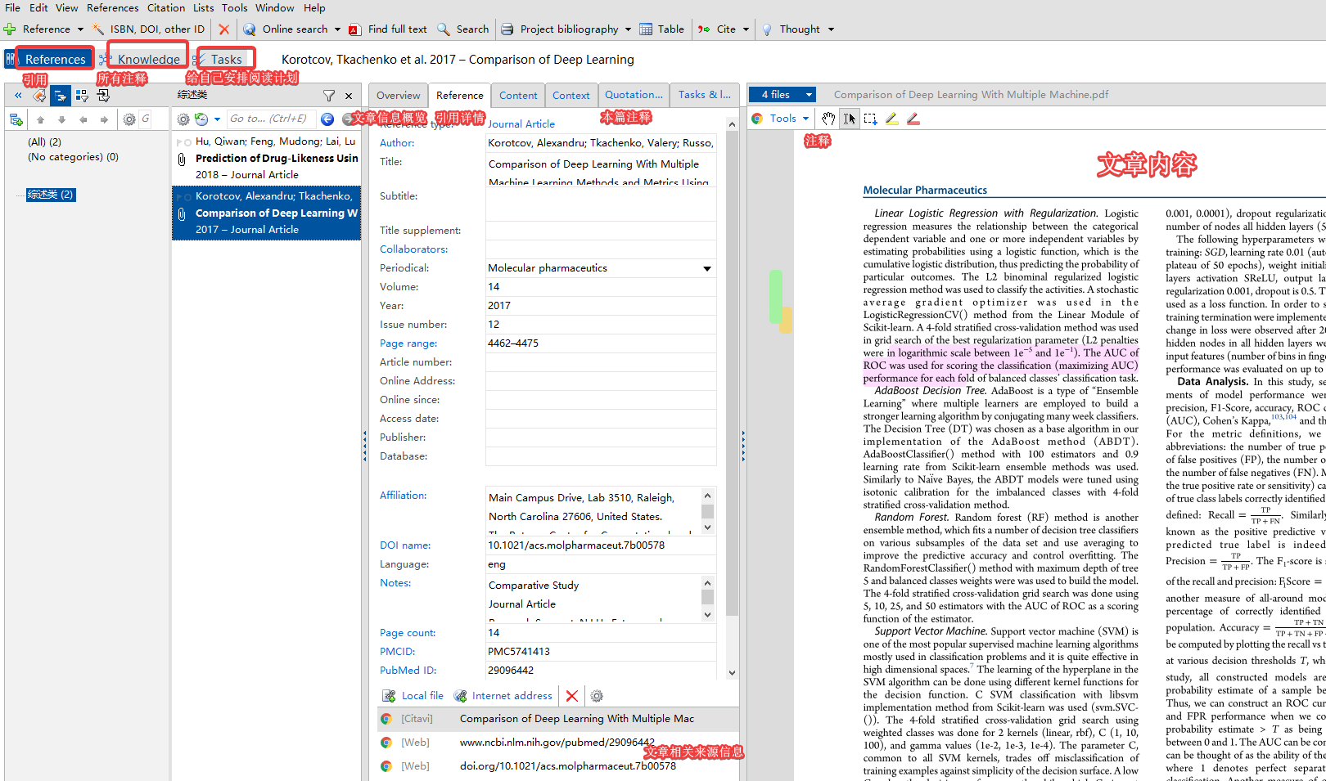The width and height of the screenshot is (1326, 781).
Task: Select the hand pan tool in PDF preview
Action: coord(828,119)
